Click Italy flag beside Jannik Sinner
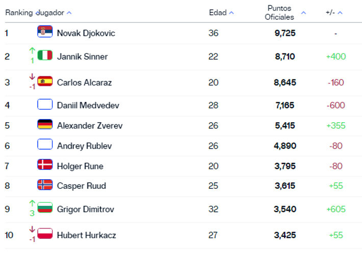 (45, 55)
